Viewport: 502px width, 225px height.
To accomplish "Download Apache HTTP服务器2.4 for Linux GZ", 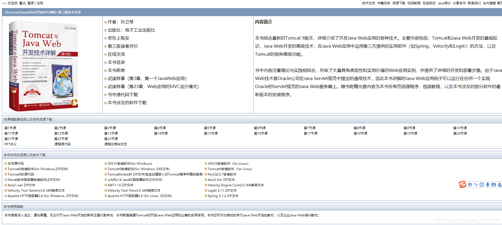I will pos(140,196).
